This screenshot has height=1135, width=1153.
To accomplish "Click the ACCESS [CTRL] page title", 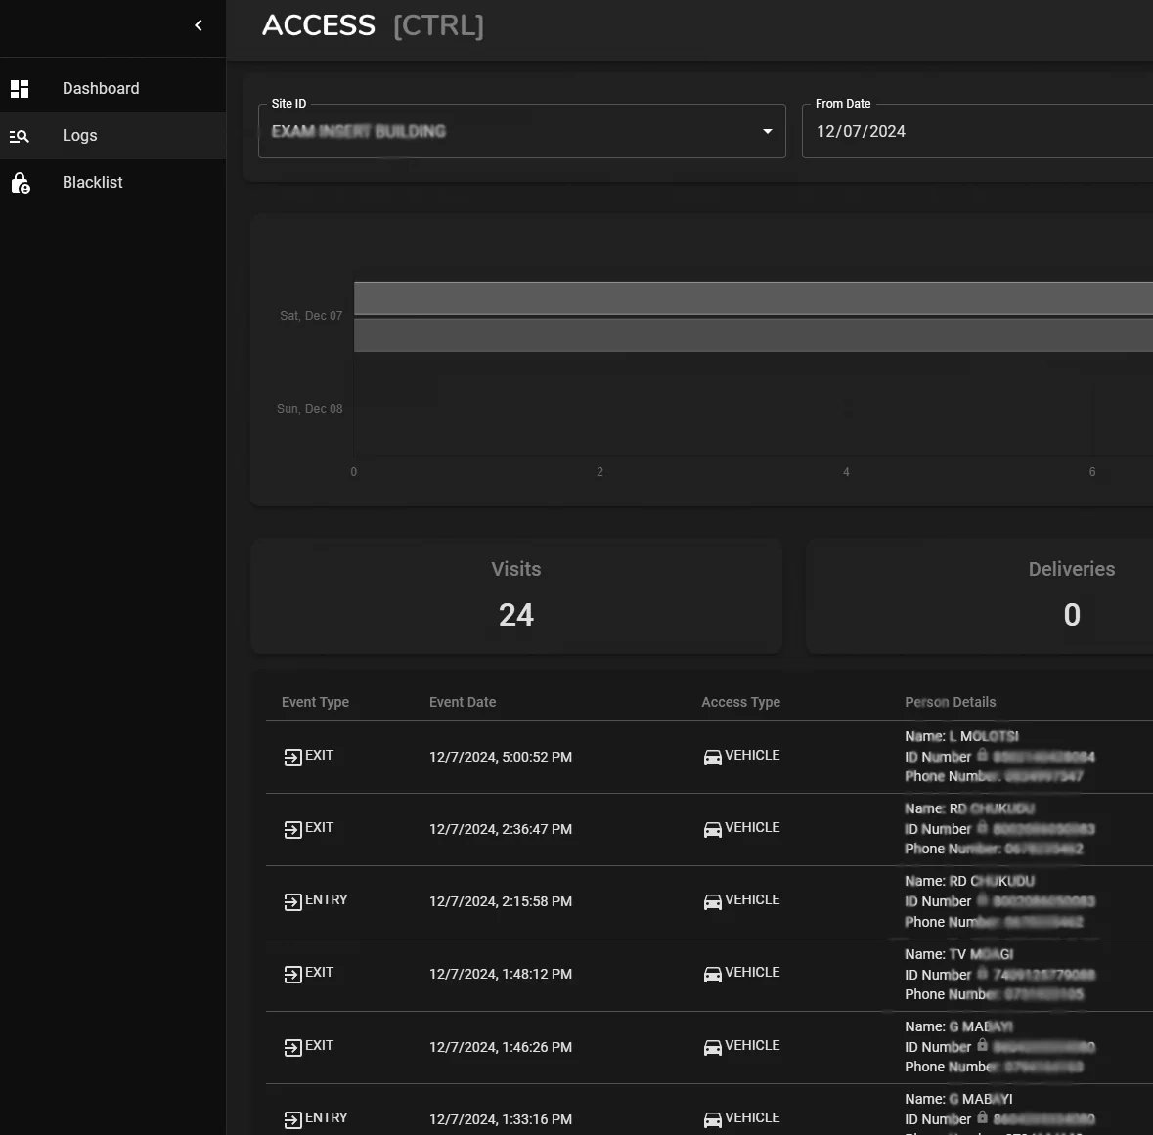I will (373, 25).
